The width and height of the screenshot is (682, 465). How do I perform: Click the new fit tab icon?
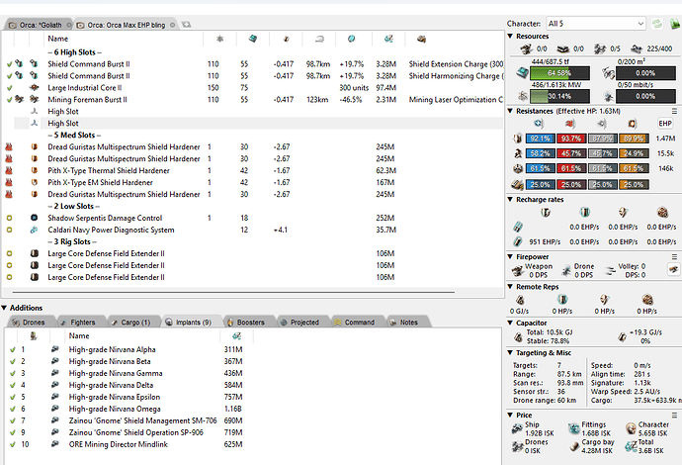pyautogui.click(x=186, y=25)
